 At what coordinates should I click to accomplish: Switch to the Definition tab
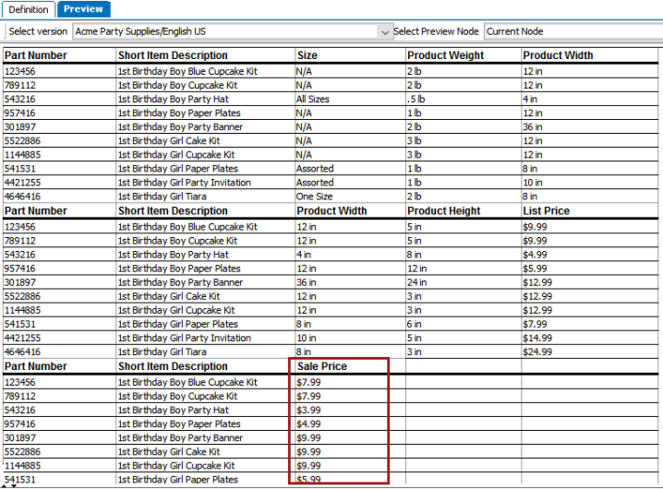tap(28, 9)
